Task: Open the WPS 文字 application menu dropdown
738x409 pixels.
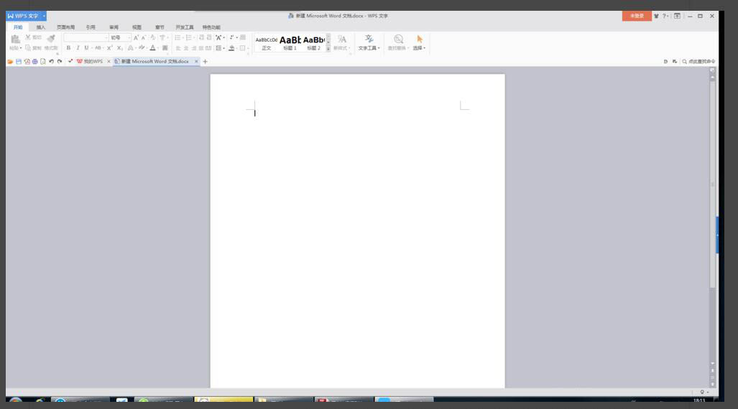Action: (44, 16)
